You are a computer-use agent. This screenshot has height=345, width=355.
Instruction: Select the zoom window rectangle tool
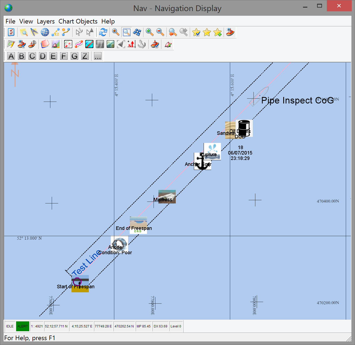(x=126, y=32)
